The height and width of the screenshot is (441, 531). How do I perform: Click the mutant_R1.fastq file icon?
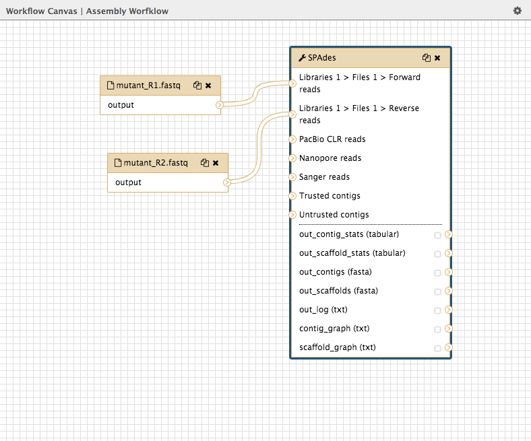click(x=111, y=86)
